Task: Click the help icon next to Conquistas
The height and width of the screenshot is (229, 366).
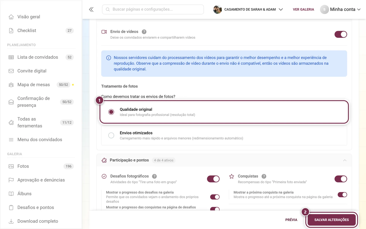Action: [264, 176]
